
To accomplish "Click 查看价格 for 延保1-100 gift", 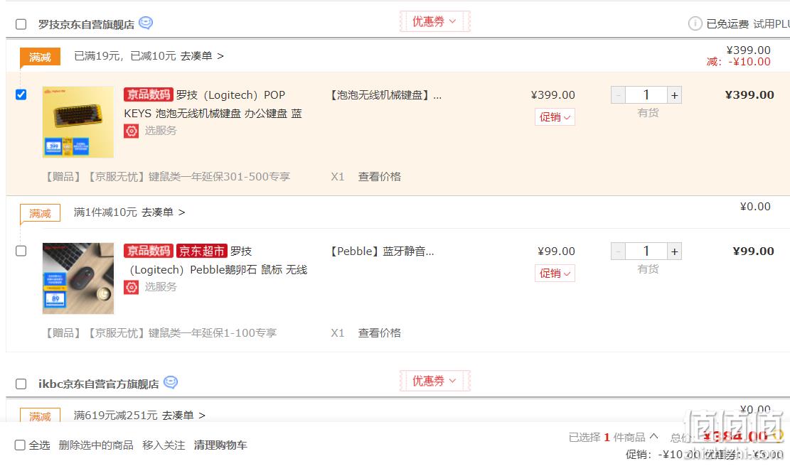I will tap(380, 332).
